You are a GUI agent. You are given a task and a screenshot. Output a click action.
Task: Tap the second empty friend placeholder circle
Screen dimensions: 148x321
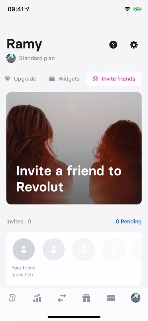(54, 249)
